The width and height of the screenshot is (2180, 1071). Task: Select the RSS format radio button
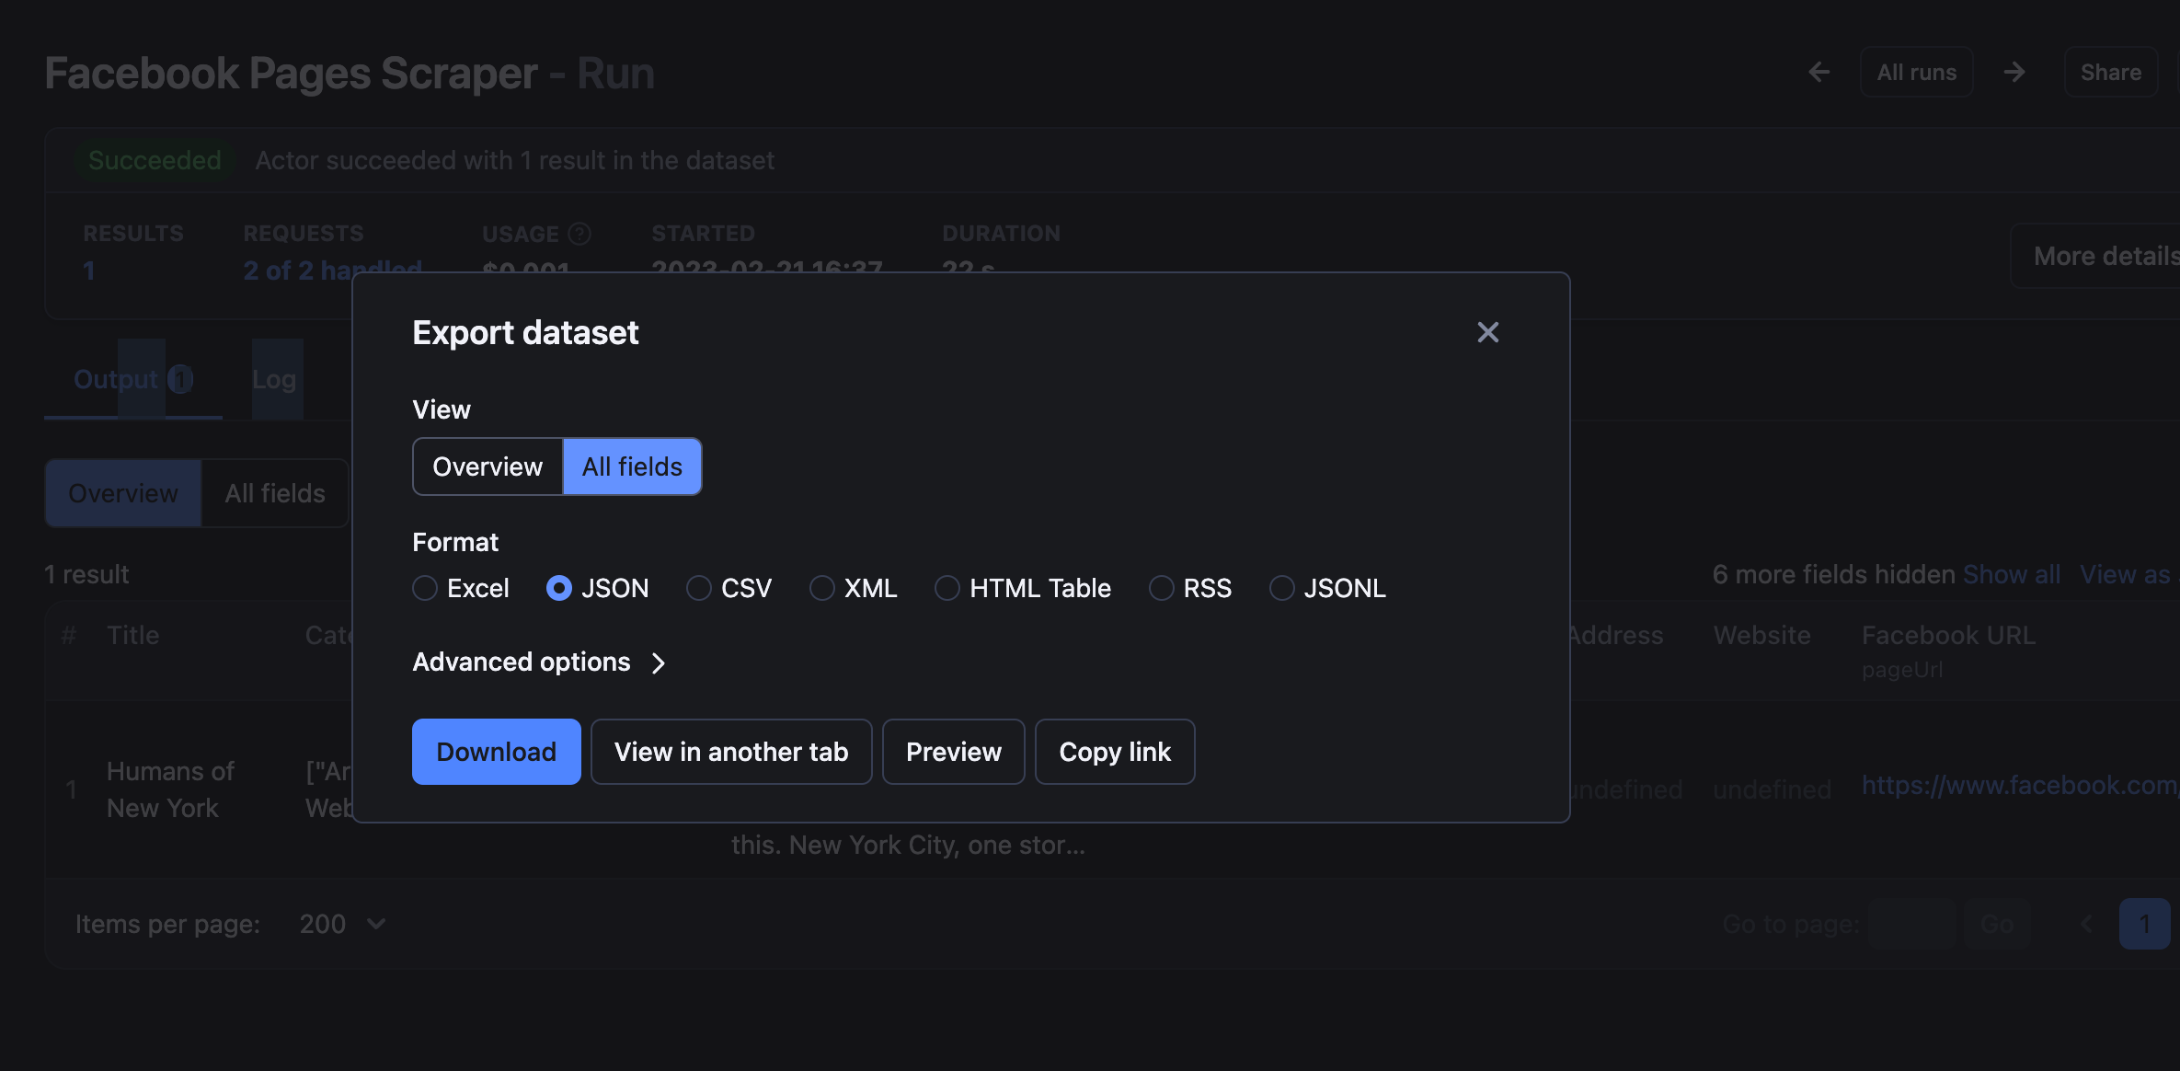pyautogui.click(x=1160, y=587)
